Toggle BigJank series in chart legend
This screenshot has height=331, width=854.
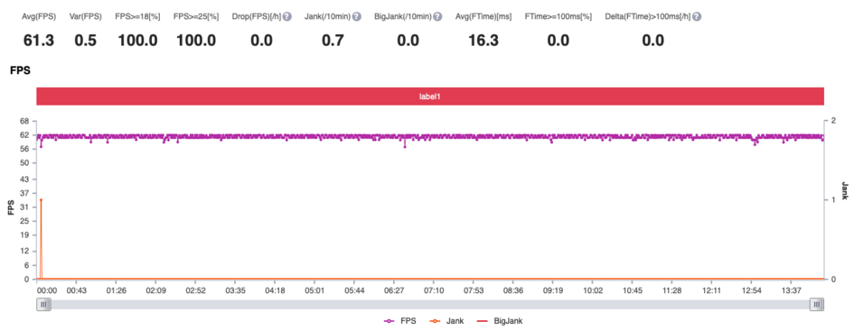click(500, 321)
